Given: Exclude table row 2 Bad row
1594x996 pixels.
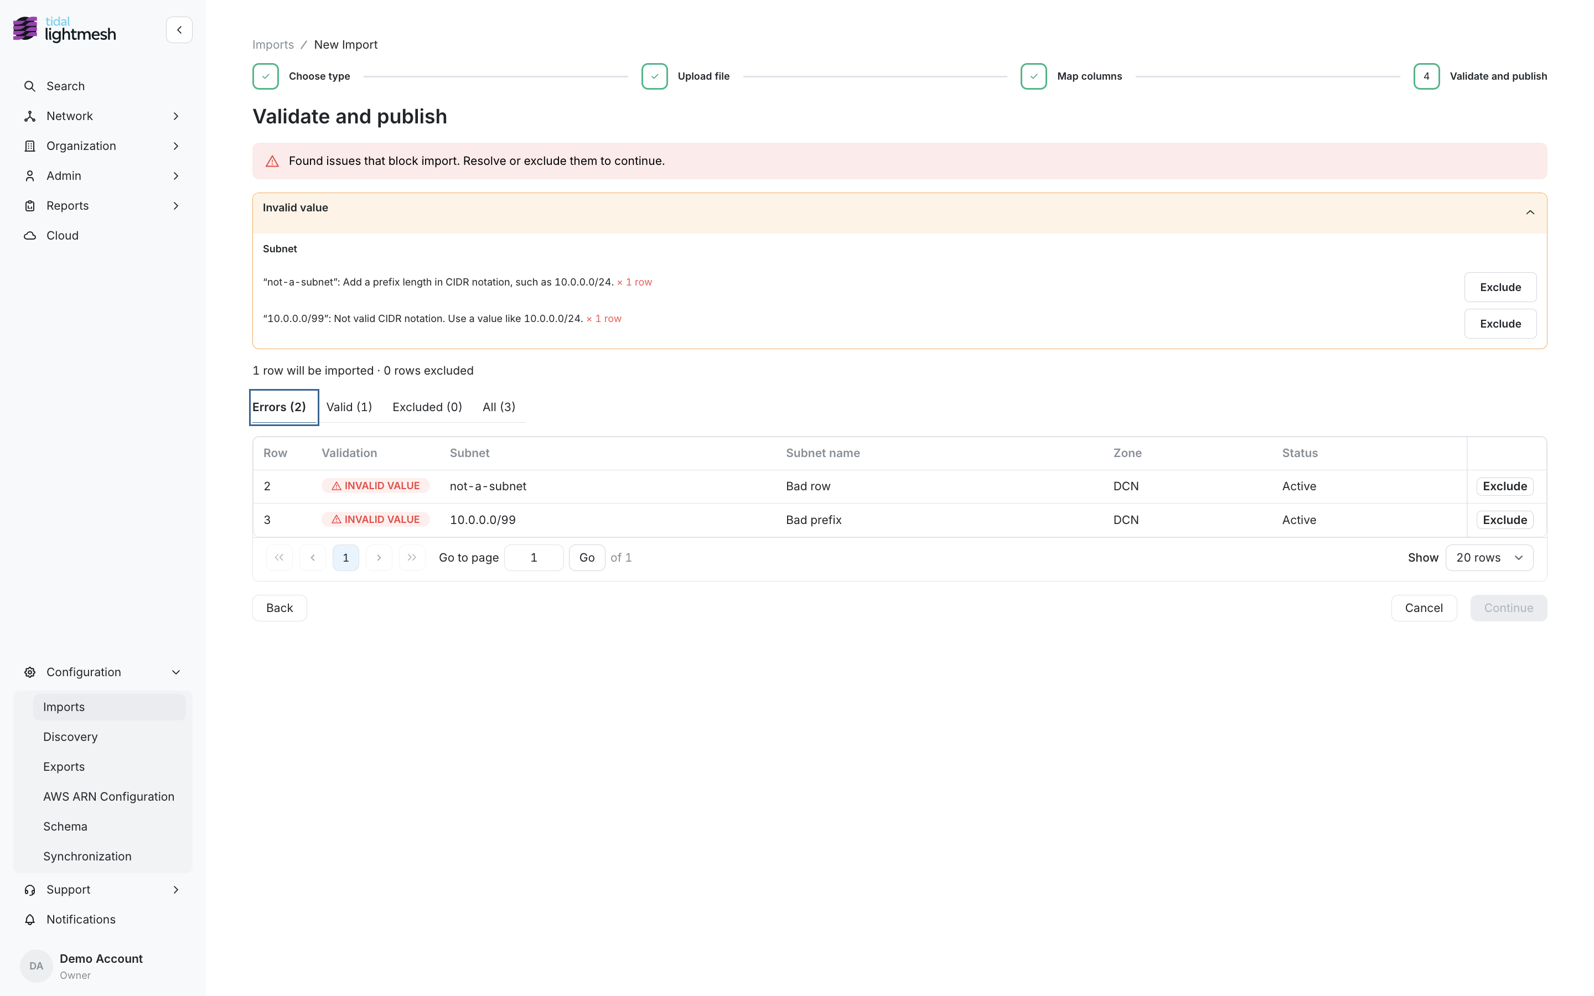Looking at the screenshot, I should [1504, 486].
